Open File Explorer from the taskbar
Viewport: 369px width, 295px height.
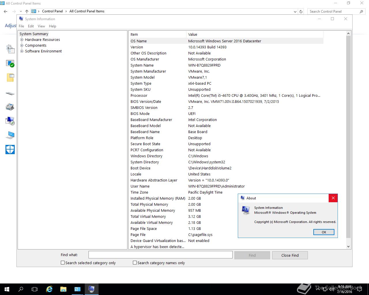click(63, 289)
